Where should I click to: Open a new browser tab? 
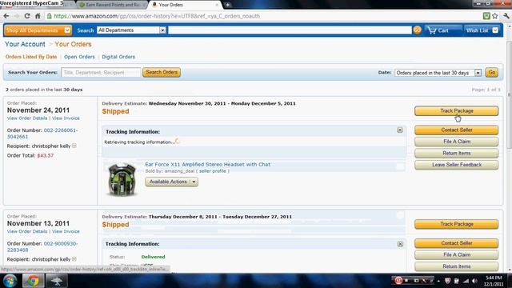click(227, 5)
